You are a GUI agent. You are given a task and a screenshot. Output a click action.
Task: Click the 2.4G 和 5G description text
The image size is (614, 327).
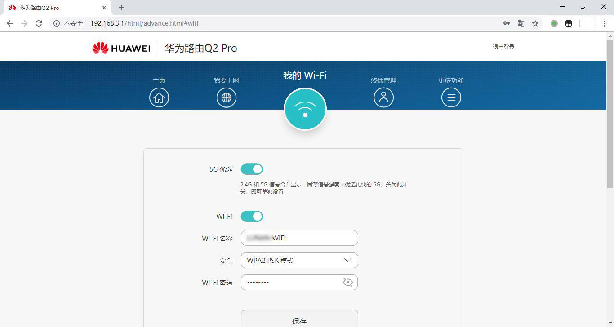pos(324,188)
